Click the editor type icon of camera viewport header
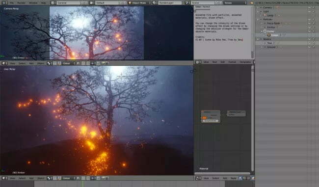 point(4,63)
